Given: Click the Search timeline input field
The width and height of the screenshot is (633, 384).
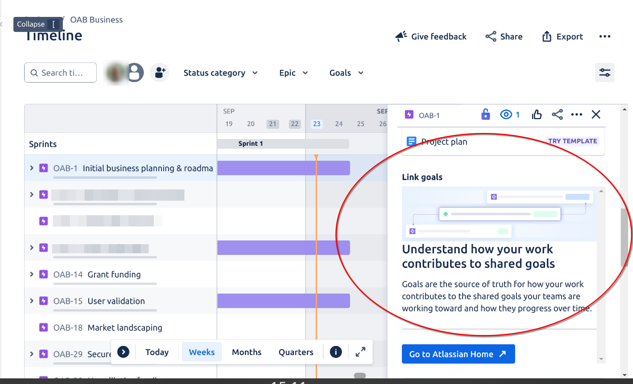Looking at the screenshot, I should (60, 72).
